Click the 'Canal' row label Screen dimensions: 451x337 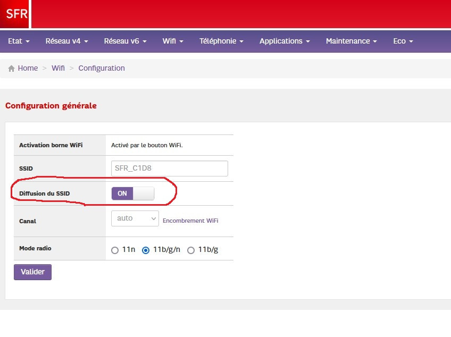(28, 221)
